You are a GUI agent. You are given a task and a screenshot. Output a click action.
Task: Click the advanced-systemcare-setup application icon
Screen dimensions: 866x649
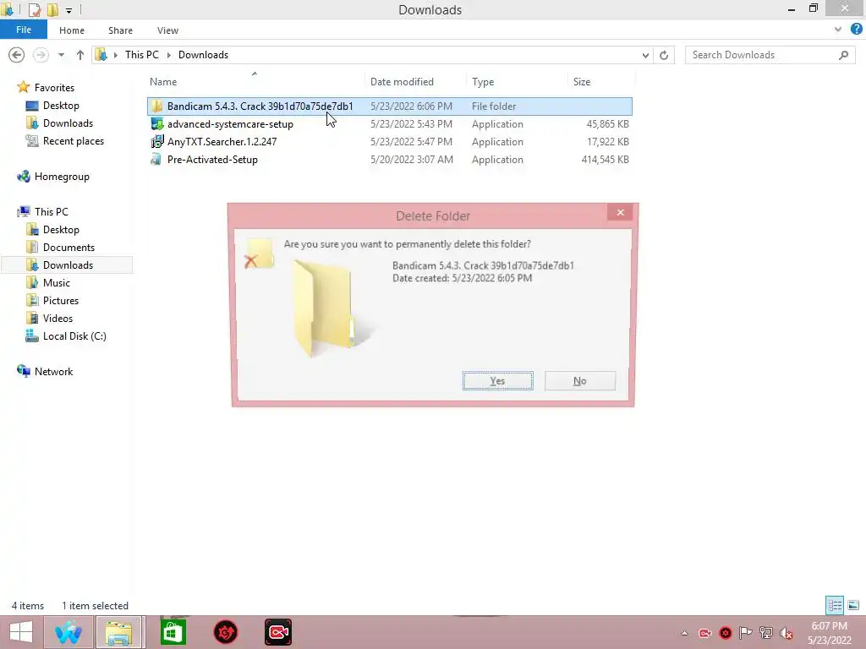point(156,123)
